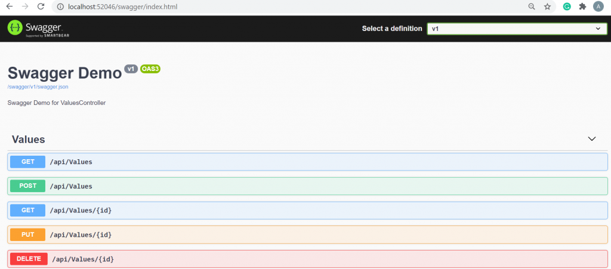Image resolution: width=611 pixels, height=269 pixels.
Task: Click the browser back arrow
Action: pos(10,7)
